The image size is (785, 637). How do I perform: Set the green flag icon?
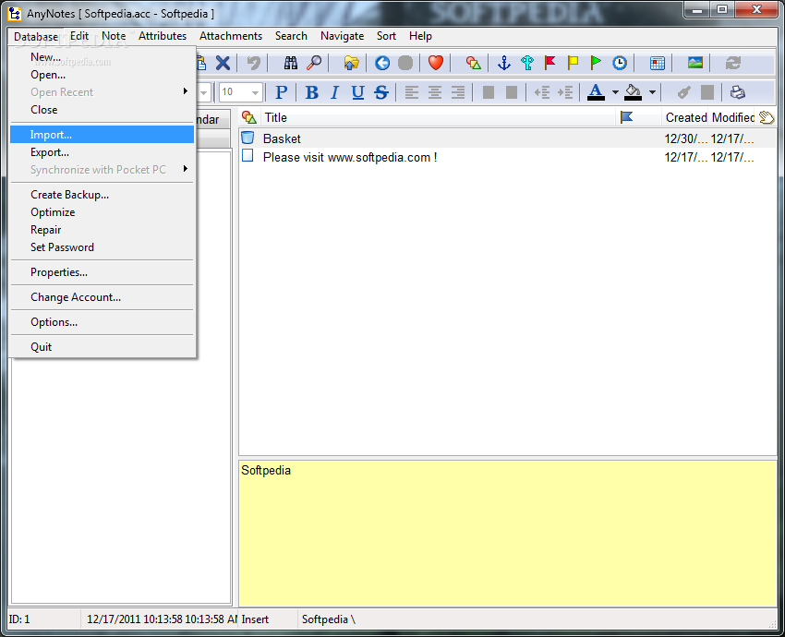point(596,63)
